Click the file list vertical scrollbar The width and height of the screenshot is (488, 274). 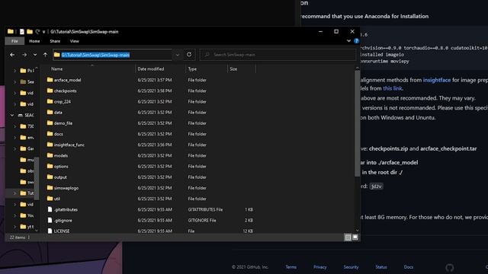[x=358, y=123]
